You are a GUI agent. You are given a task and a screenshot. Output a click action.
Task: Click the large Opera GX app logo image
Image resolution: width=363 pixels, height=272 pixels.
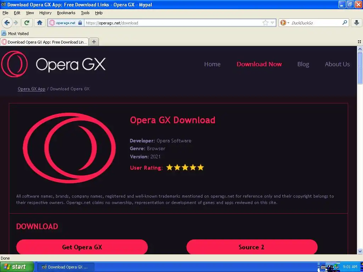[x=69, y=148]
